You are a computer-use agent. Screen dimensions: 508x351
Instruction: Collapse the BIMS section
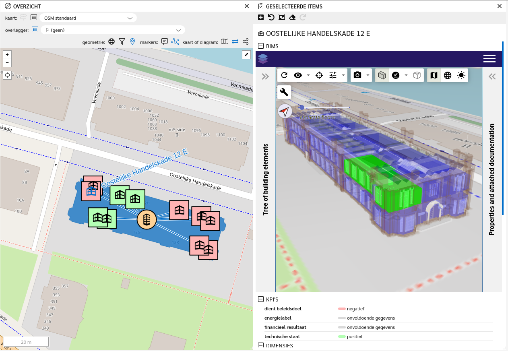261,46
